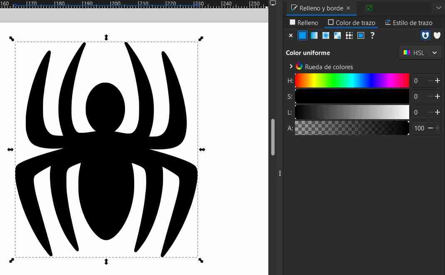Open the HSL color format dropdown
445x275 pixels.
click(x=420, y=52)
